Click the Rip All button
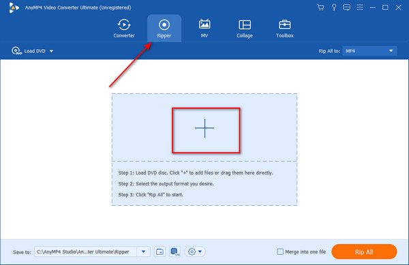The width and height of the screenshot is (409, 265). (364, 251)
